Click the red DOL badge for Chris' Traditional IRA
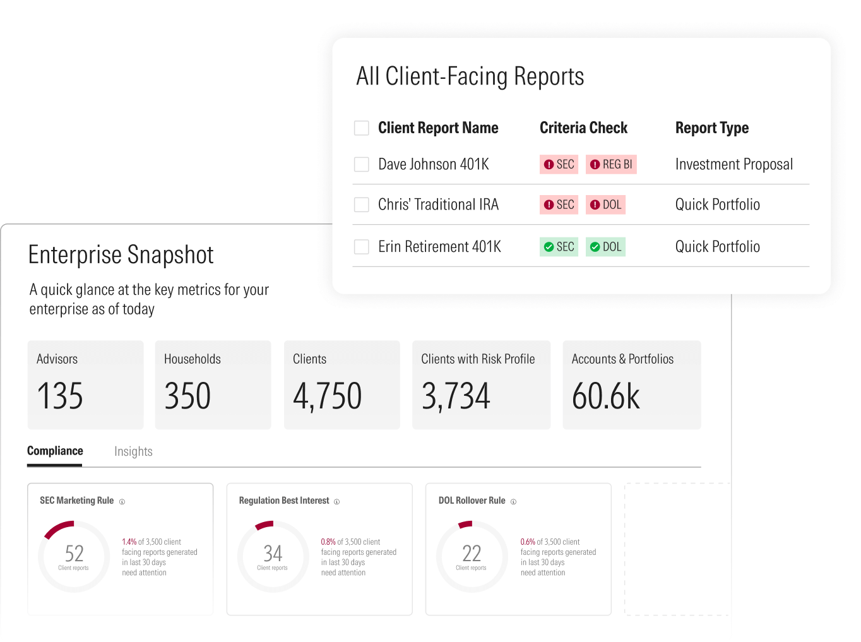 [605, 205]
